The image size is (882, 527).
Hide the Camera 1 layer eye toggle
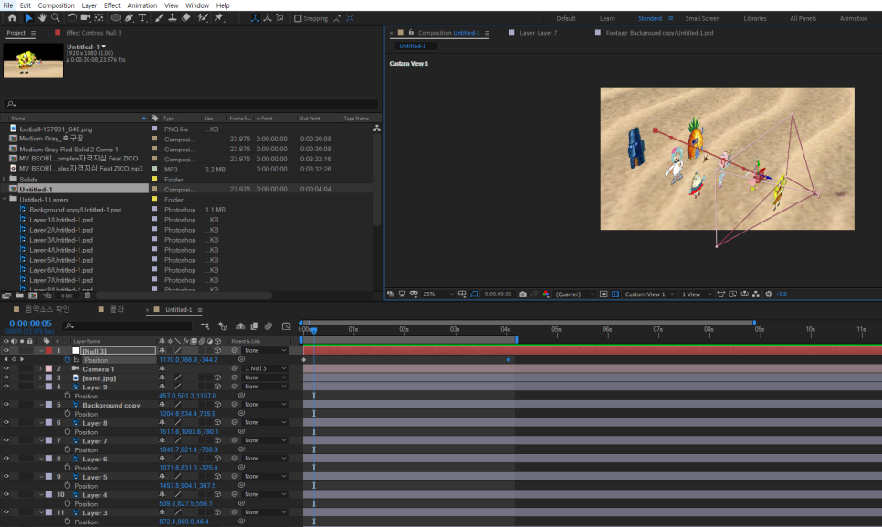tap(6, 368)
